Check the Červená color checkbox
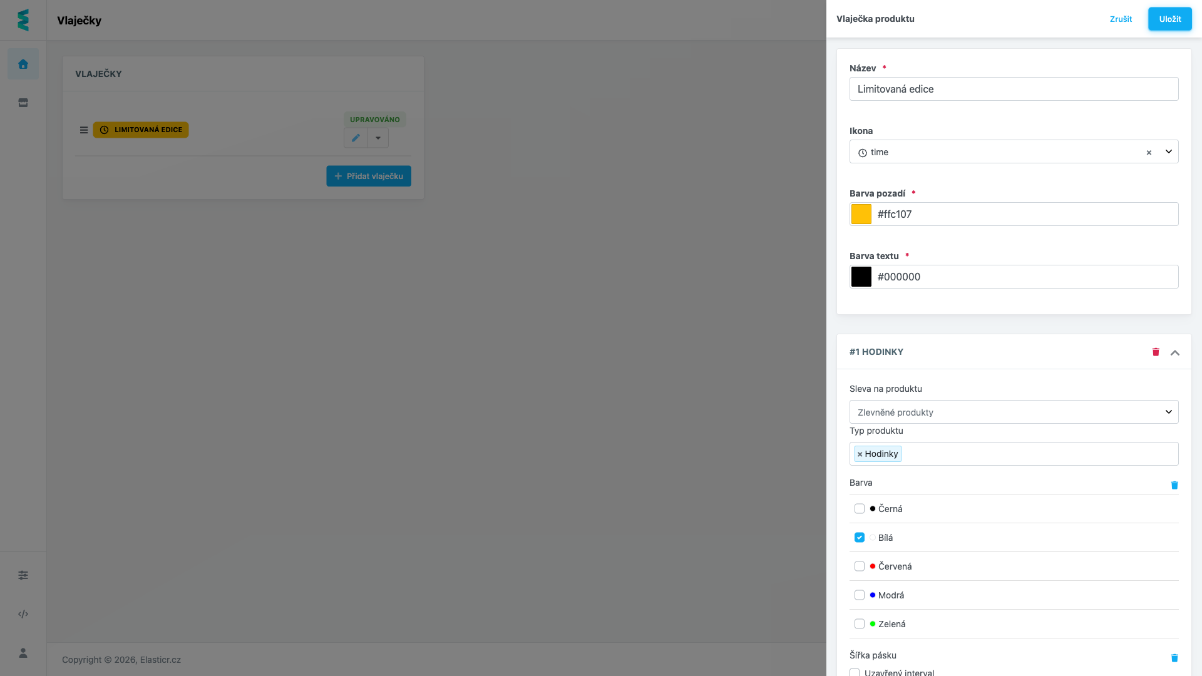 point(860,566)
